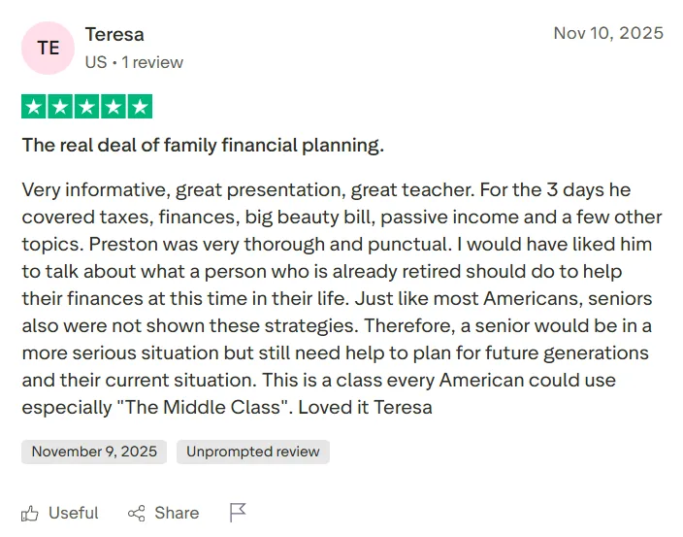Click the Share network icon
The image size is (683, 537).
(x=137, y=513)
